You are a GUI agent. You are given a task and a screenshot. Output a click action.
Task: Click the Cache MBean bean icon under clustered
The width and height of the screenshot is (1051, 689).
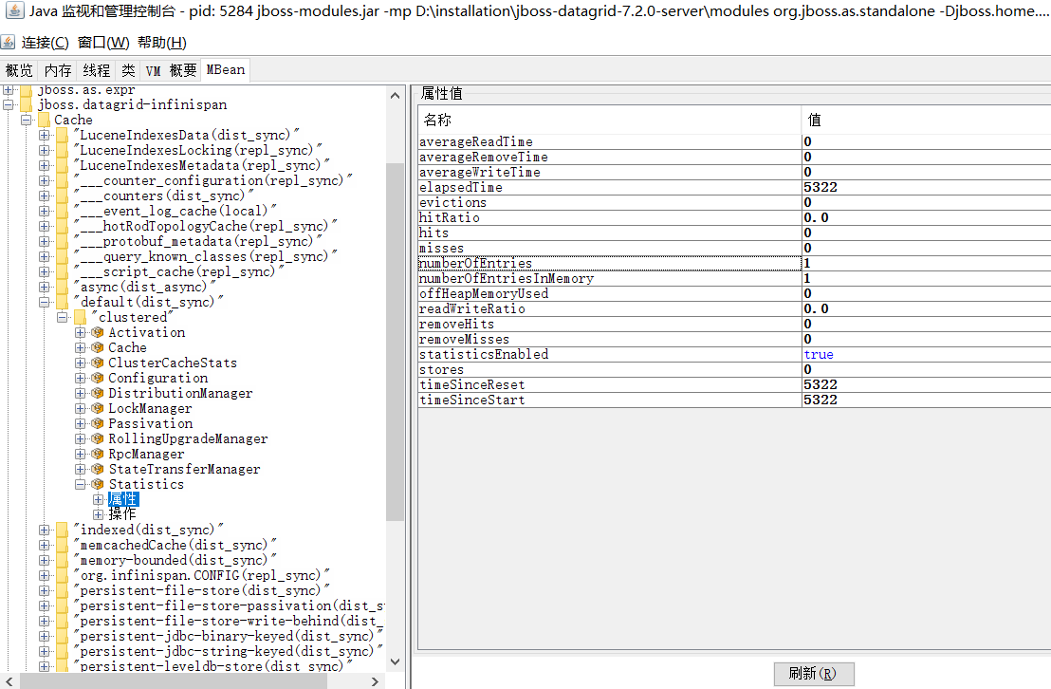(97, 347)
